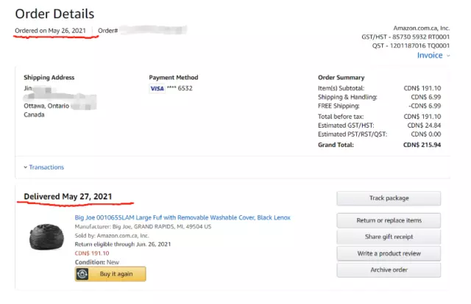Select Share gift receipt
Viewport: 471px width, 304px height.
tap(389, 236)
